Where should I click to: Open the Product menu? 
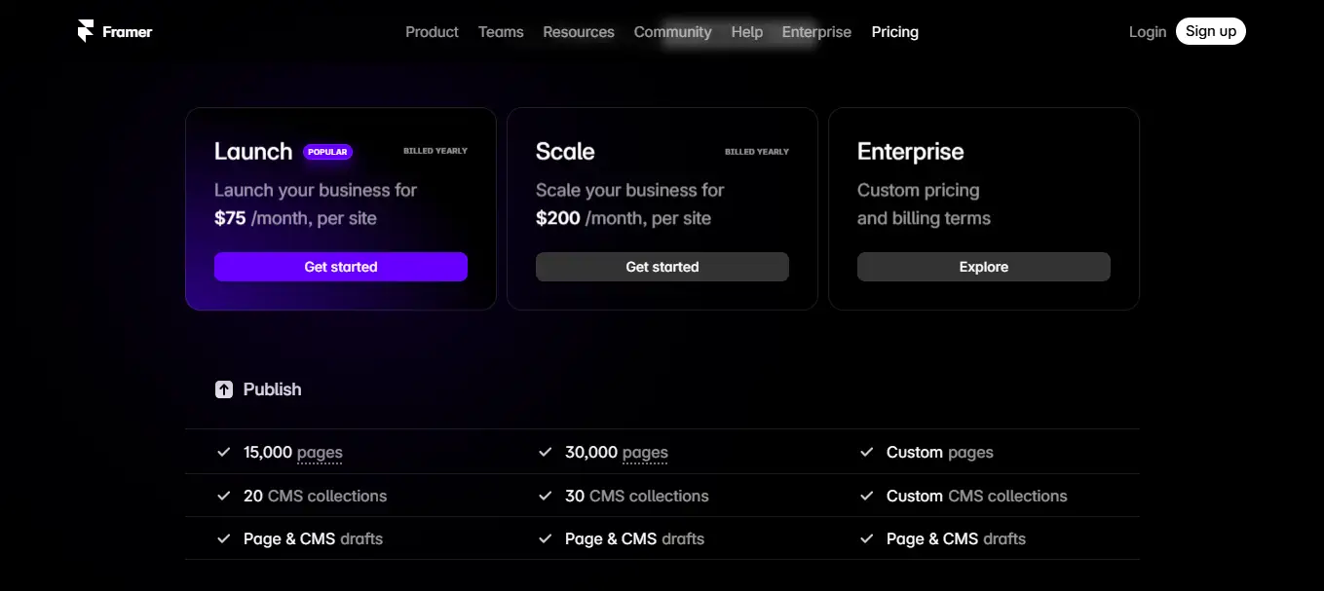[x=432, y=32]
